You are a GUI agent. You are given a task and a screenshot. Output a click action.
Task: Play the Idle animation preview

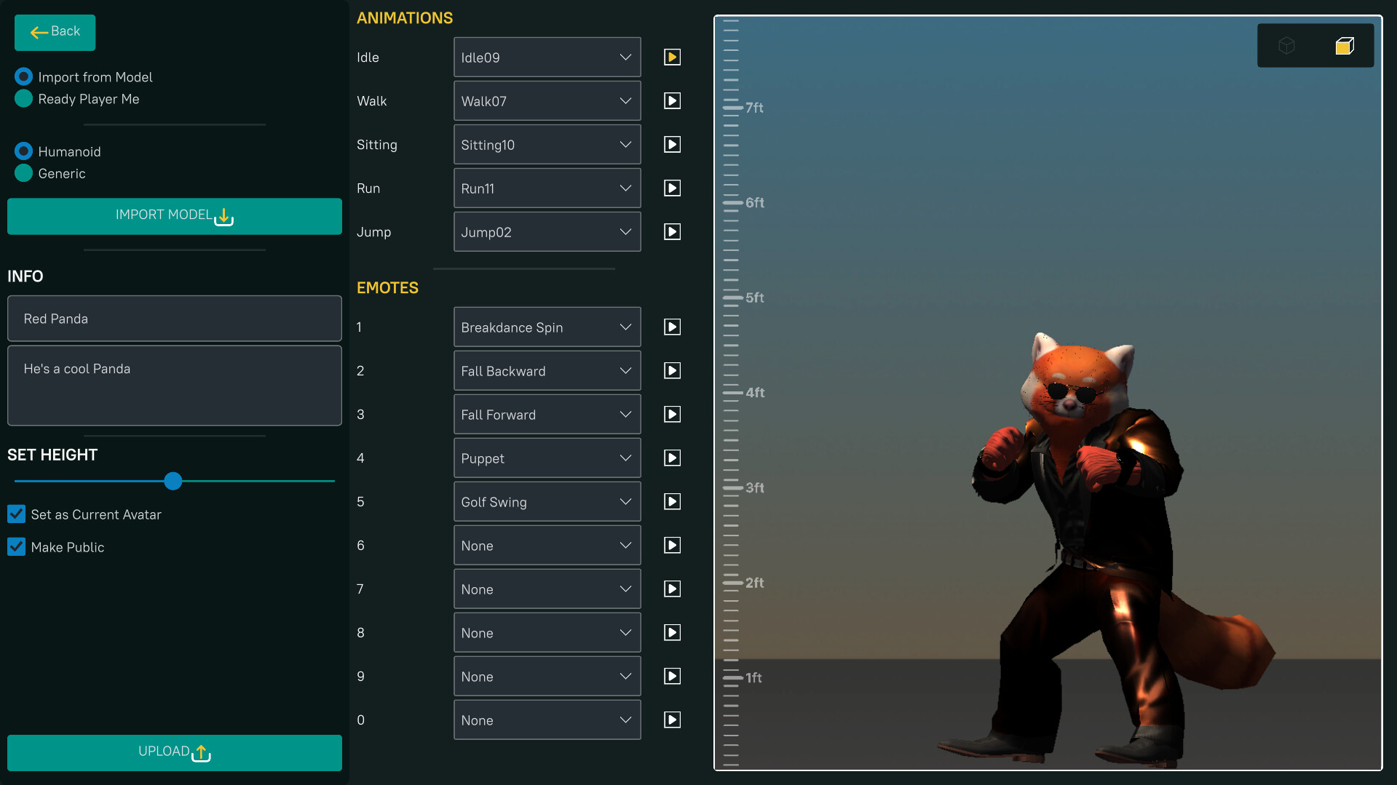[672, 57]
